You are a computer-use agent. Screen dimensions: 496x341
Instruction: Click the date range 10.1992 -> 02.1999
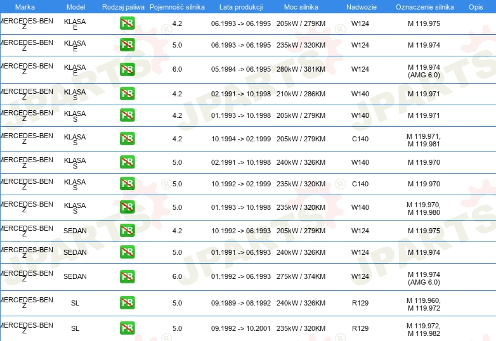click(241, 184)
